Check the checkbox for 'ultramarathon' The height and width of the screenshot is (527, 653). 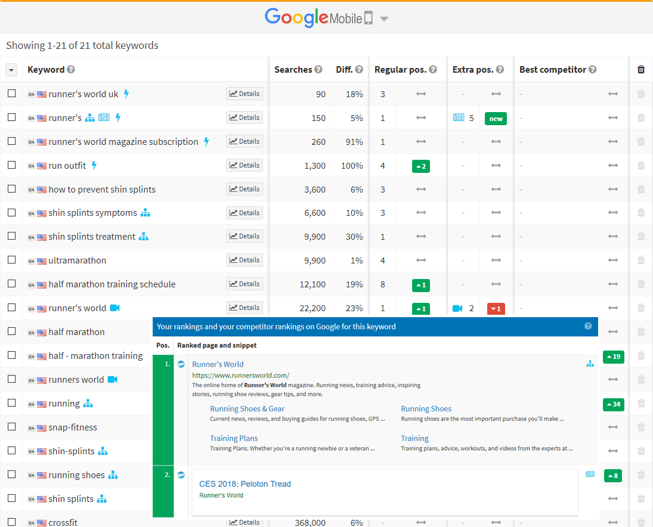[x=11, y=260]
